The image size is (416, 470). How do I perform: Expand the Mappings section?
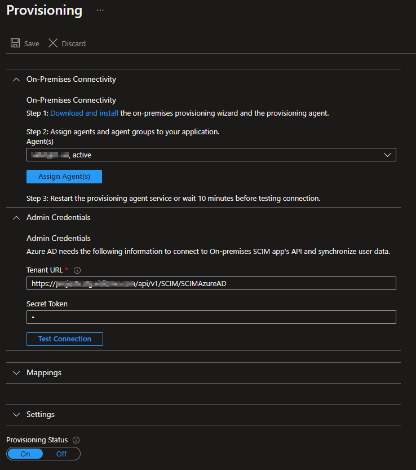point(16,373)
